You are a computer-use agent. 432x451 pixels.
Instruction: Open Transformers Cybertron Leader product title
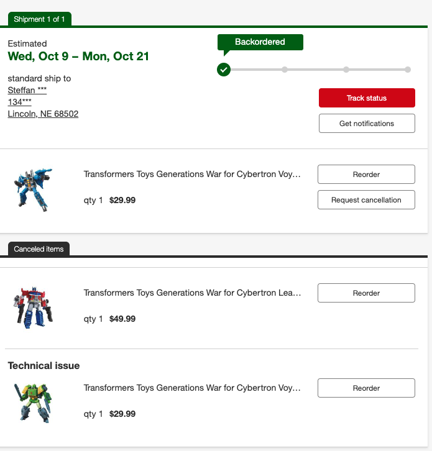tap(192, 293)
